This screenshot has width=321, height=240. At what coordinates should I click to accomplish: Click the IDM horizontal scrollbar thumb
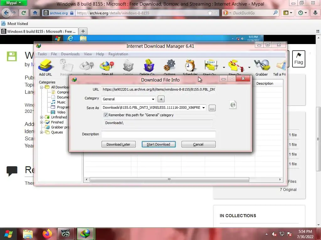point(169,180)
